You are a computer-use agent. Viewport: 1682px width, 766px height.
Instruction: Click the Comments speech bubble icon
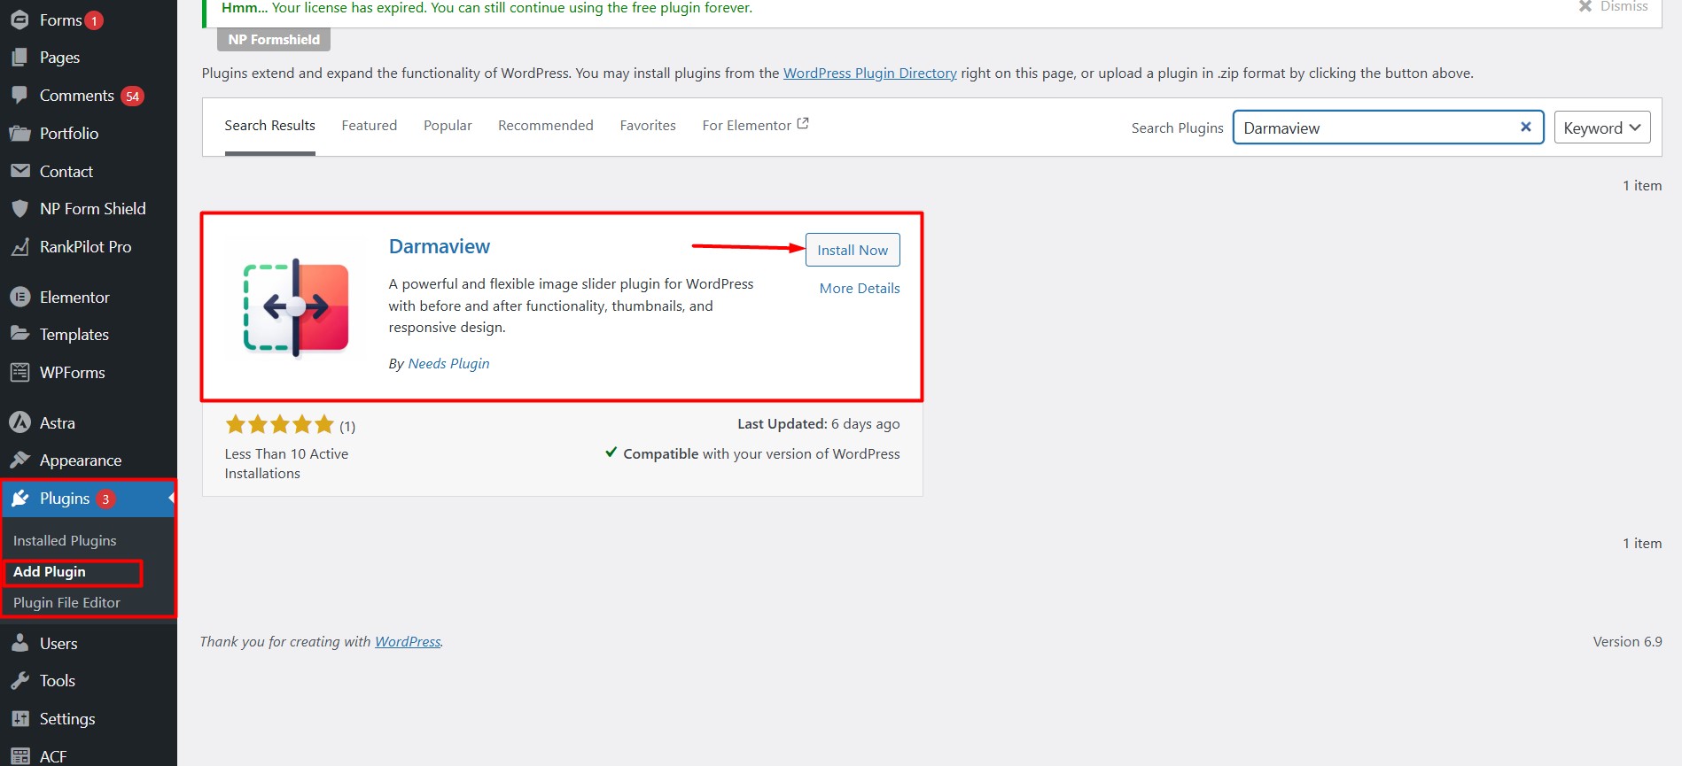click(x=19, y=96)
